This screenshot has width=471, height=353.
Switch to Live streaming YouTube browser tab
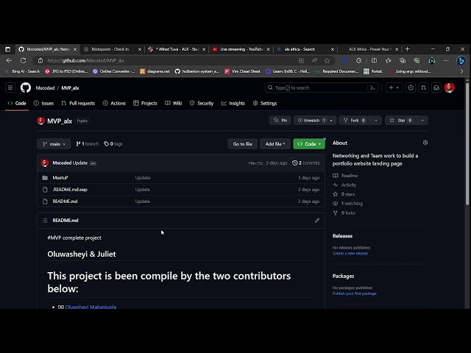click(241, 49)
